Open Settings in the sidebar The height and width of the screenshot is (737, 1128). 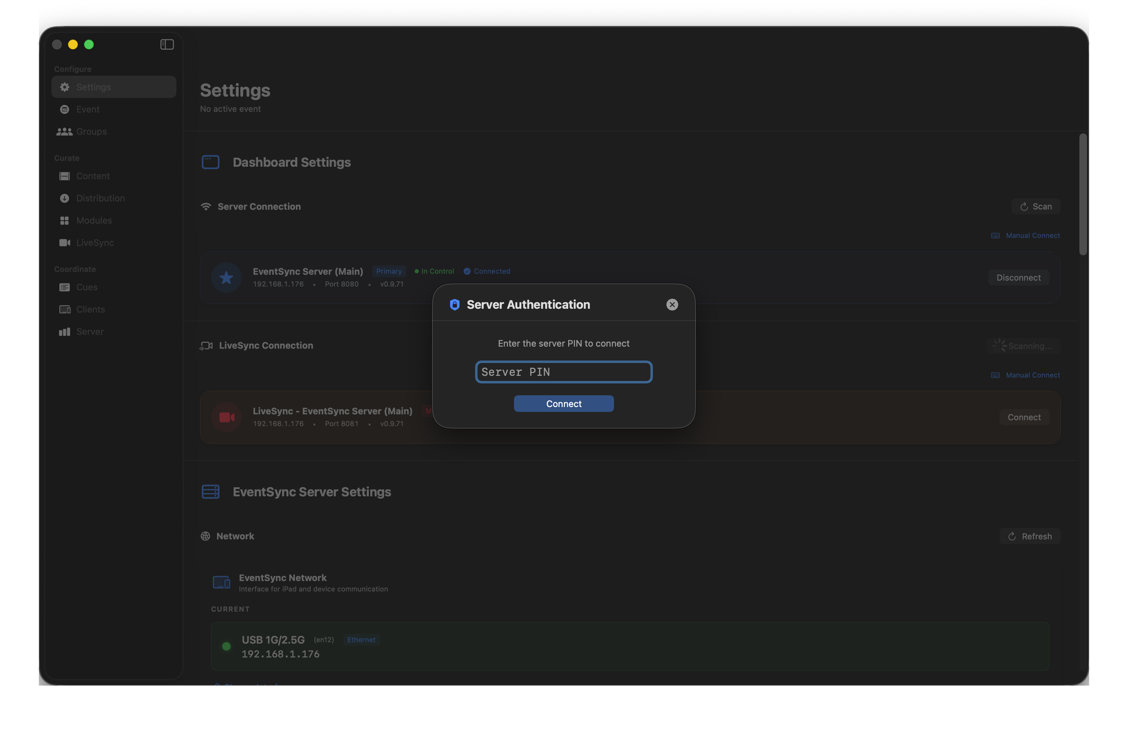pyautogui.click(x=114, y=87)
